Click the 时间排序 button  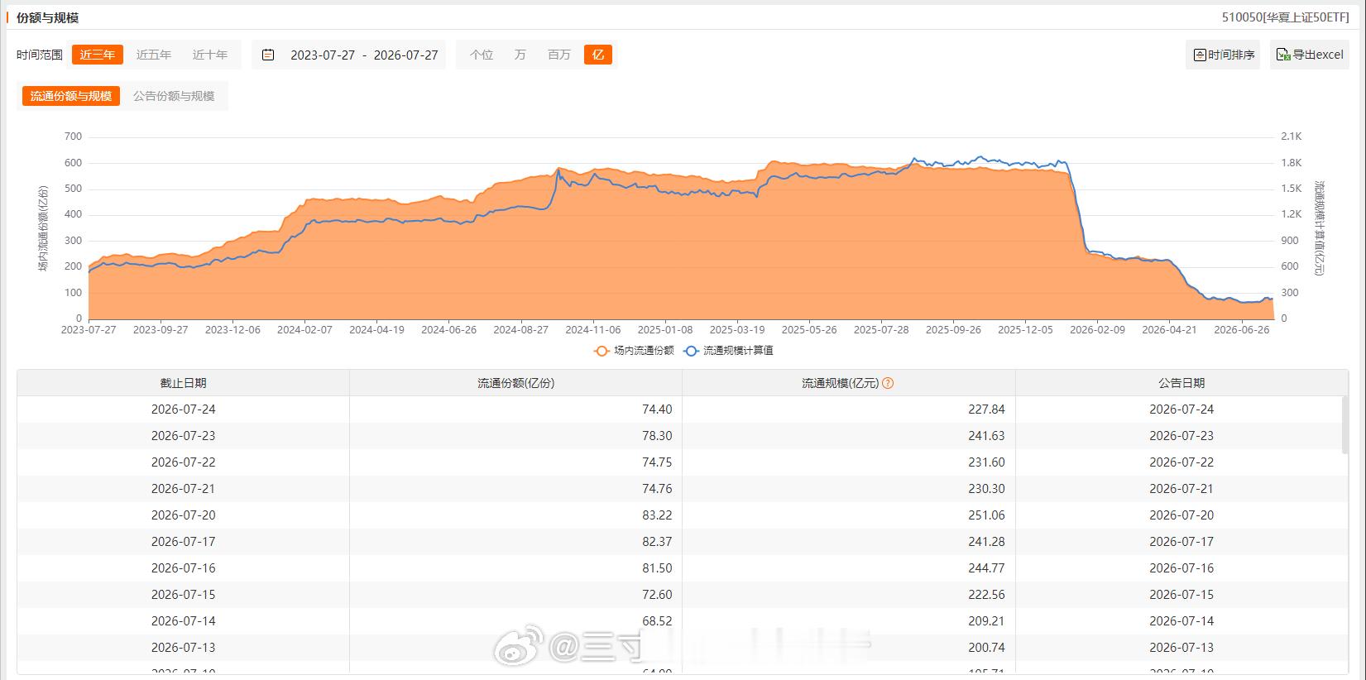(1223, 55)
